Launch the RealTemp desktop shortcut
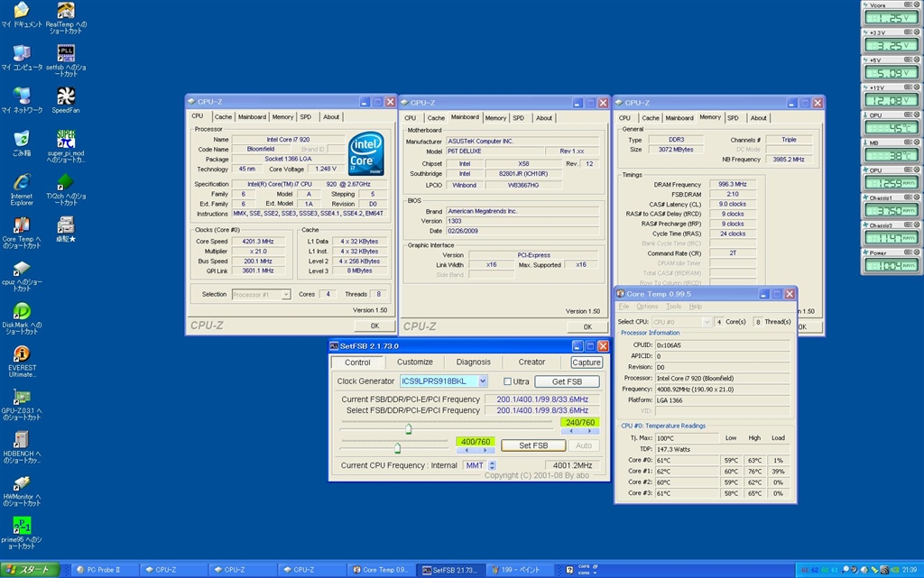924x578 pixels. tap(65, 11)
